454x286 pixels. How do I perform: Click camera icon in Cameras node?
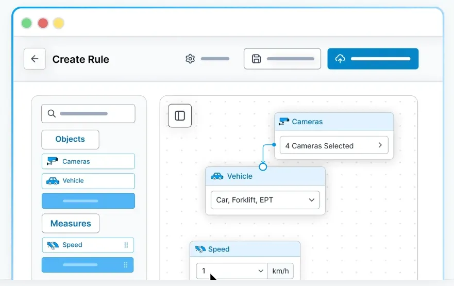pos(284,121)
